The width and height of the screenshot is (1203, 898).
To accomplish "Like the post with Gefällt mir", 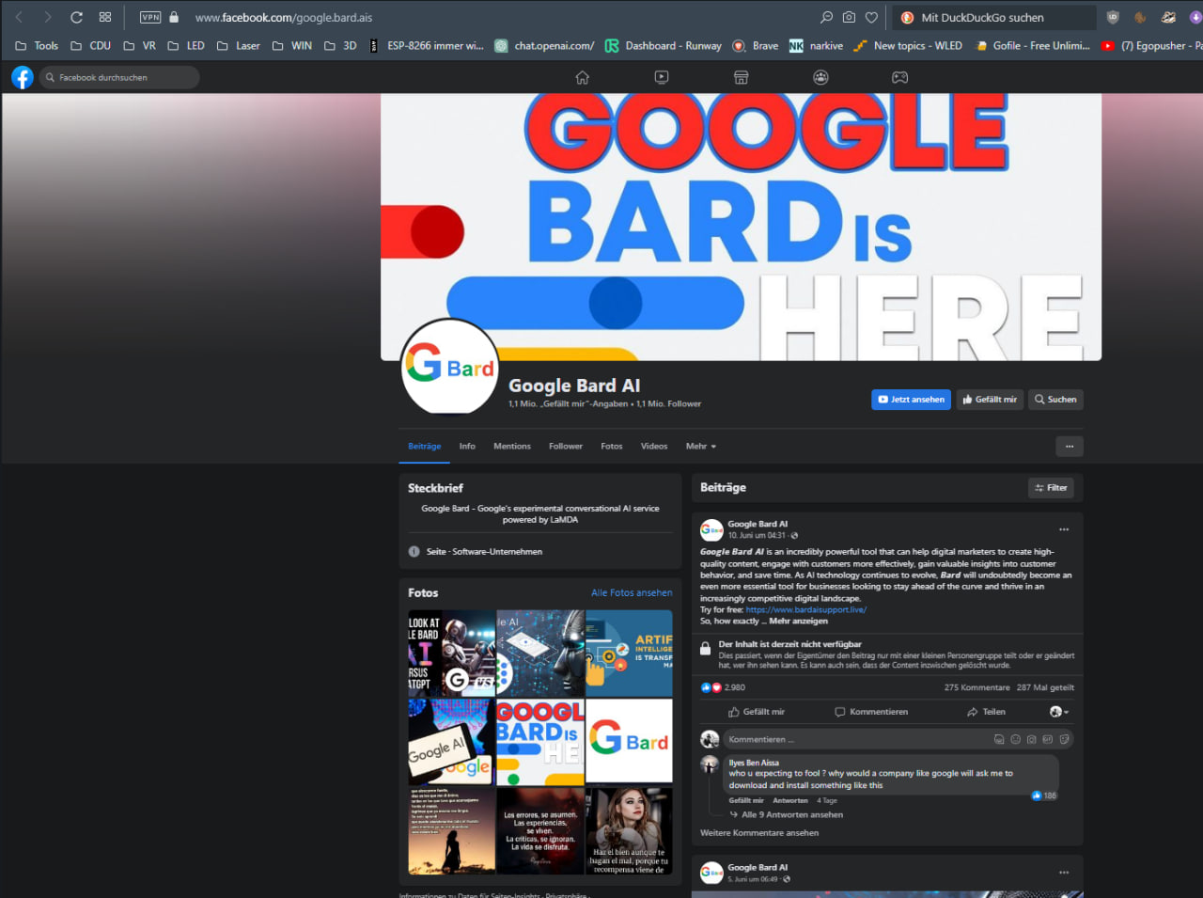I will [x=757, y=712].
